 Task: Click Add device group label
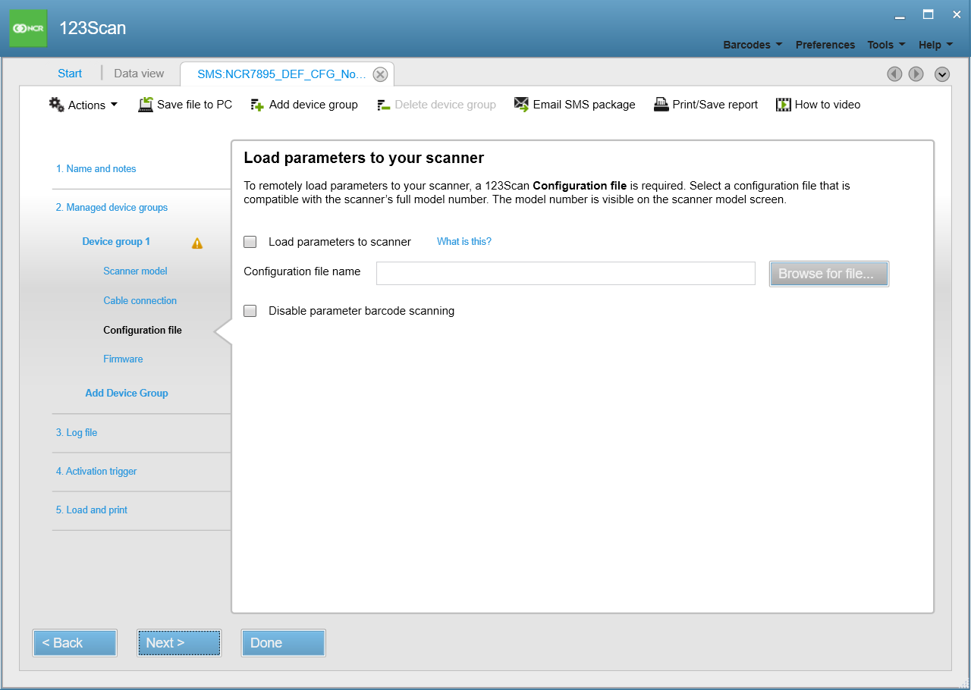(x=313, y=105)
